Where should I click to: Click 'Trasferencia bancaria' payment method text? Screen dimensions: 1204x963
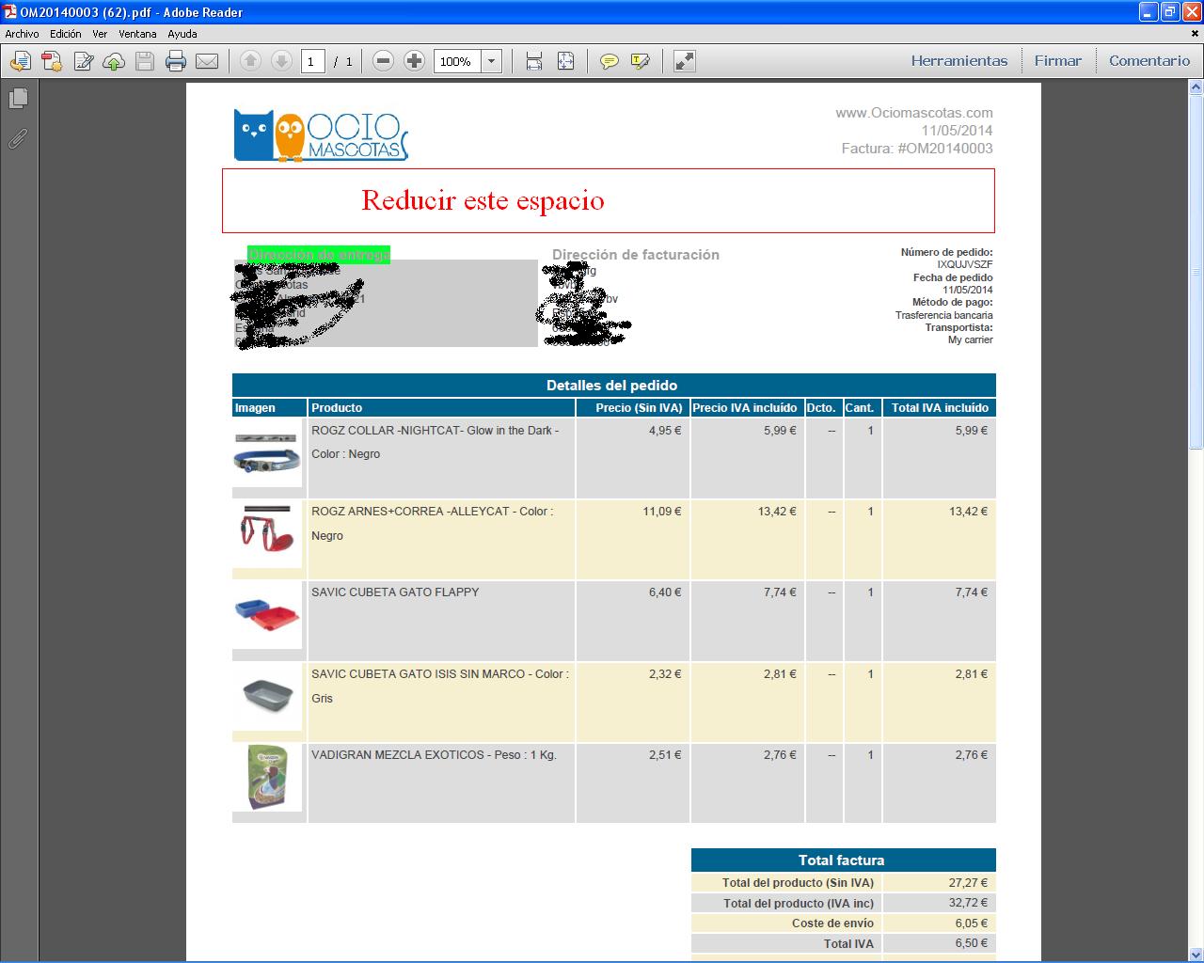[x=944, y=315]
